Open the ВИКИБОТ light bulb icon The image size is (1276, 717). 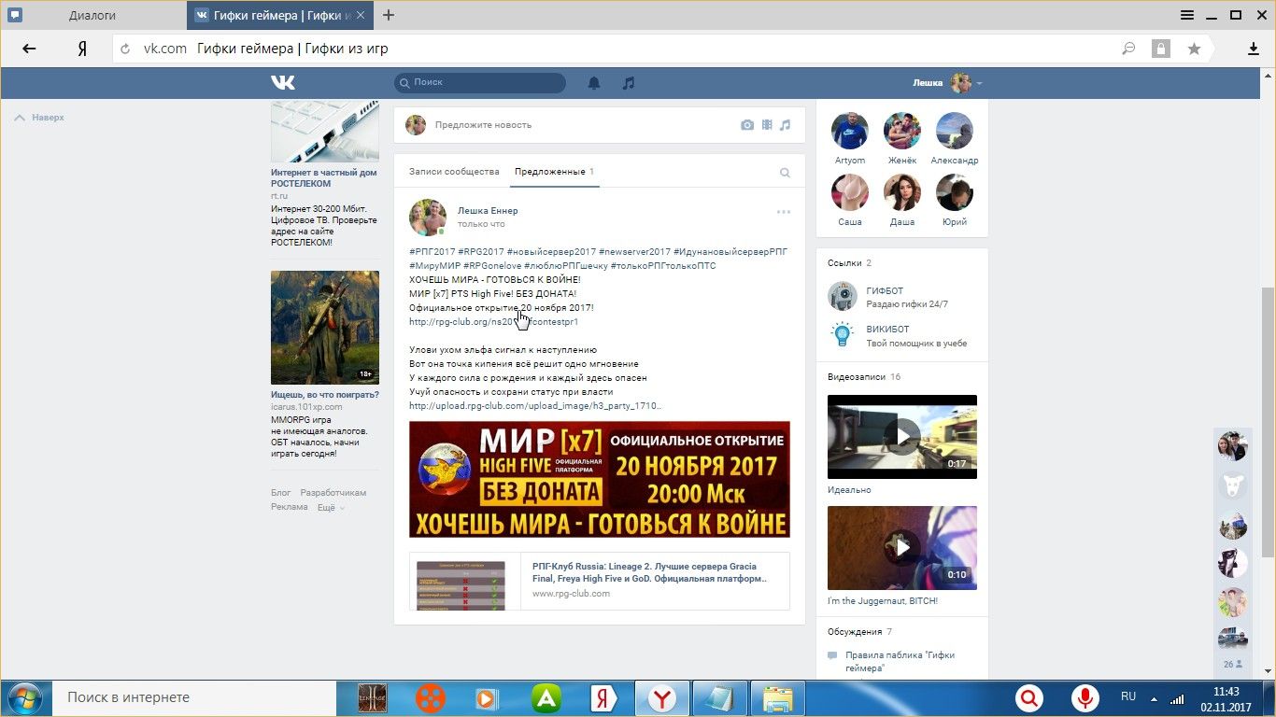[x=843, y=335]
